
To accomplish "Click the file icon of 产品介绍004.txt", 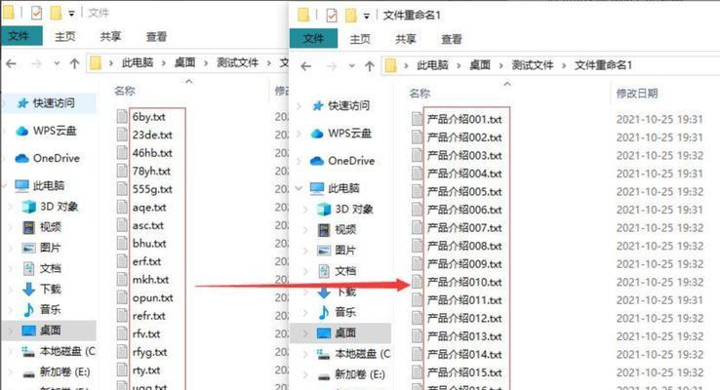I will tap(417, 174).
